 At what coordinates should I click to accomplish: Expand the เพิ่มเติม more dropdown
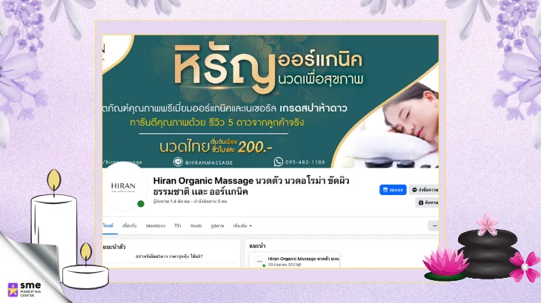pyautogui.click(x=242, y=226)
